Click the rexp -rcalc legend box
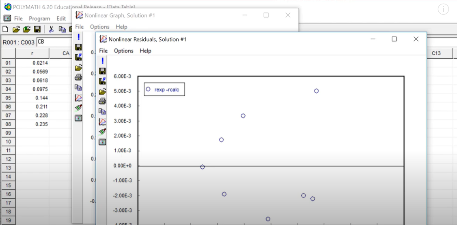The image size is (457, 225). point(164,89)
